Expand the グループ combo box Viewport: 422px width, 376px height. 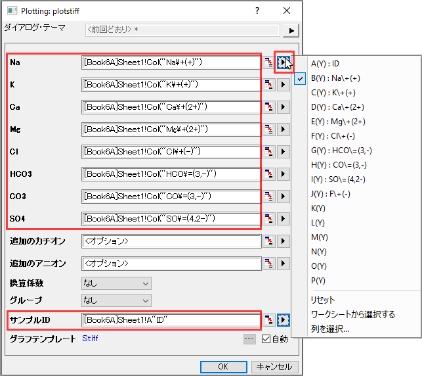[x=116, y=300]
